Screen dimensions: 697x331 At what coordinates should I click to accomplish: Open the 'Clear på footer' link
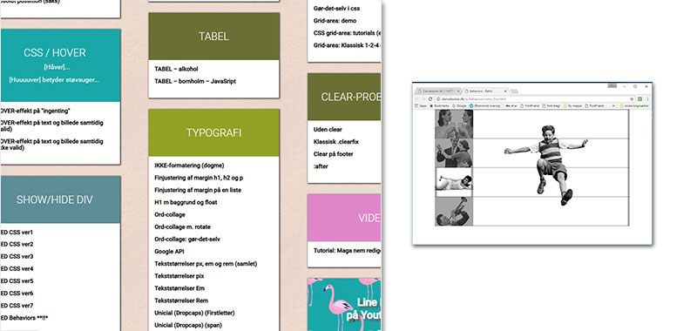pos(334,154)
